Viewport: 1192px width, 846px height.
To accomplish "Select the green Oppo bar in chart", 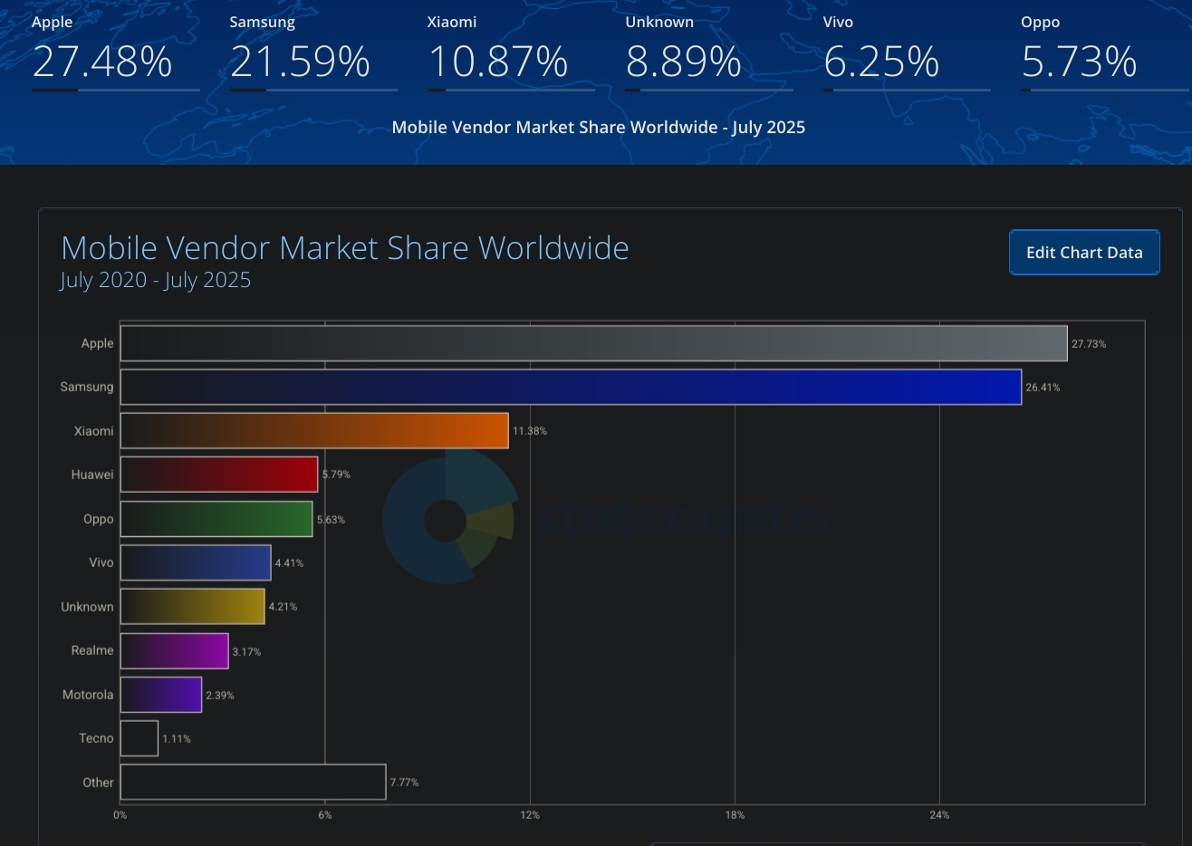I will (216, 519).
